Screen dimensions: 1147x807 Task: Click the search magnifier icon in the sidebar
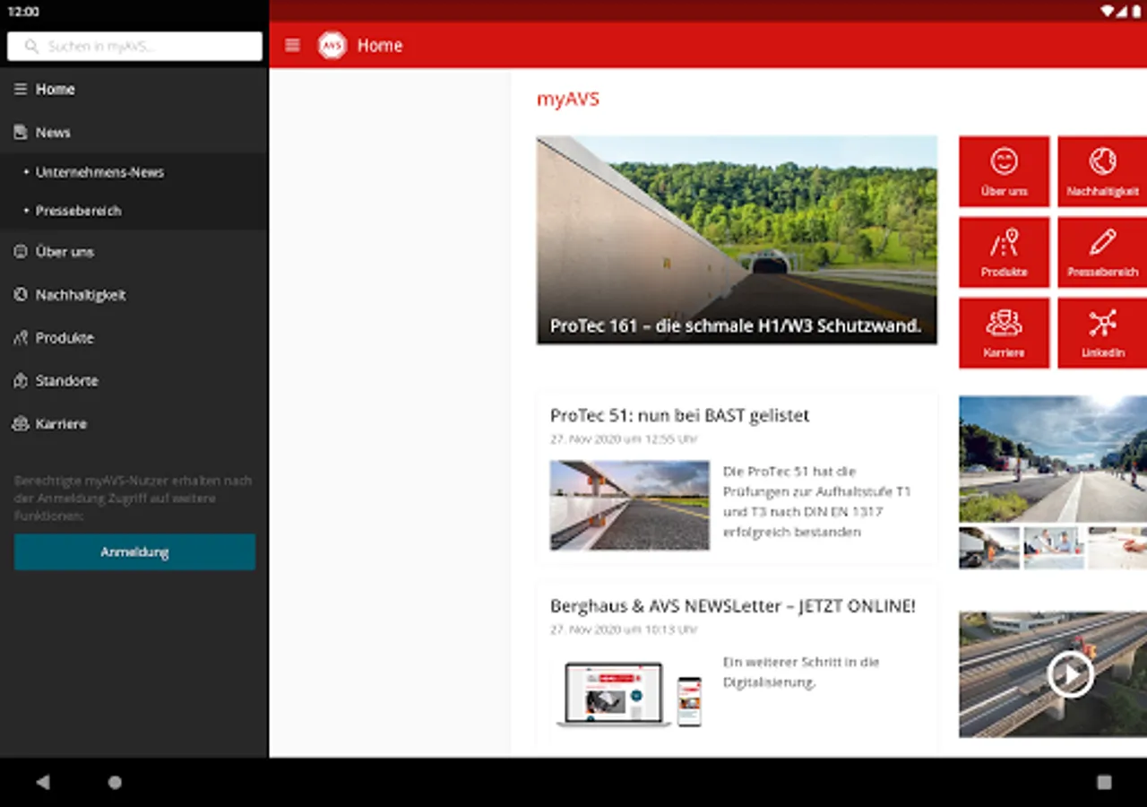point(32,47)
